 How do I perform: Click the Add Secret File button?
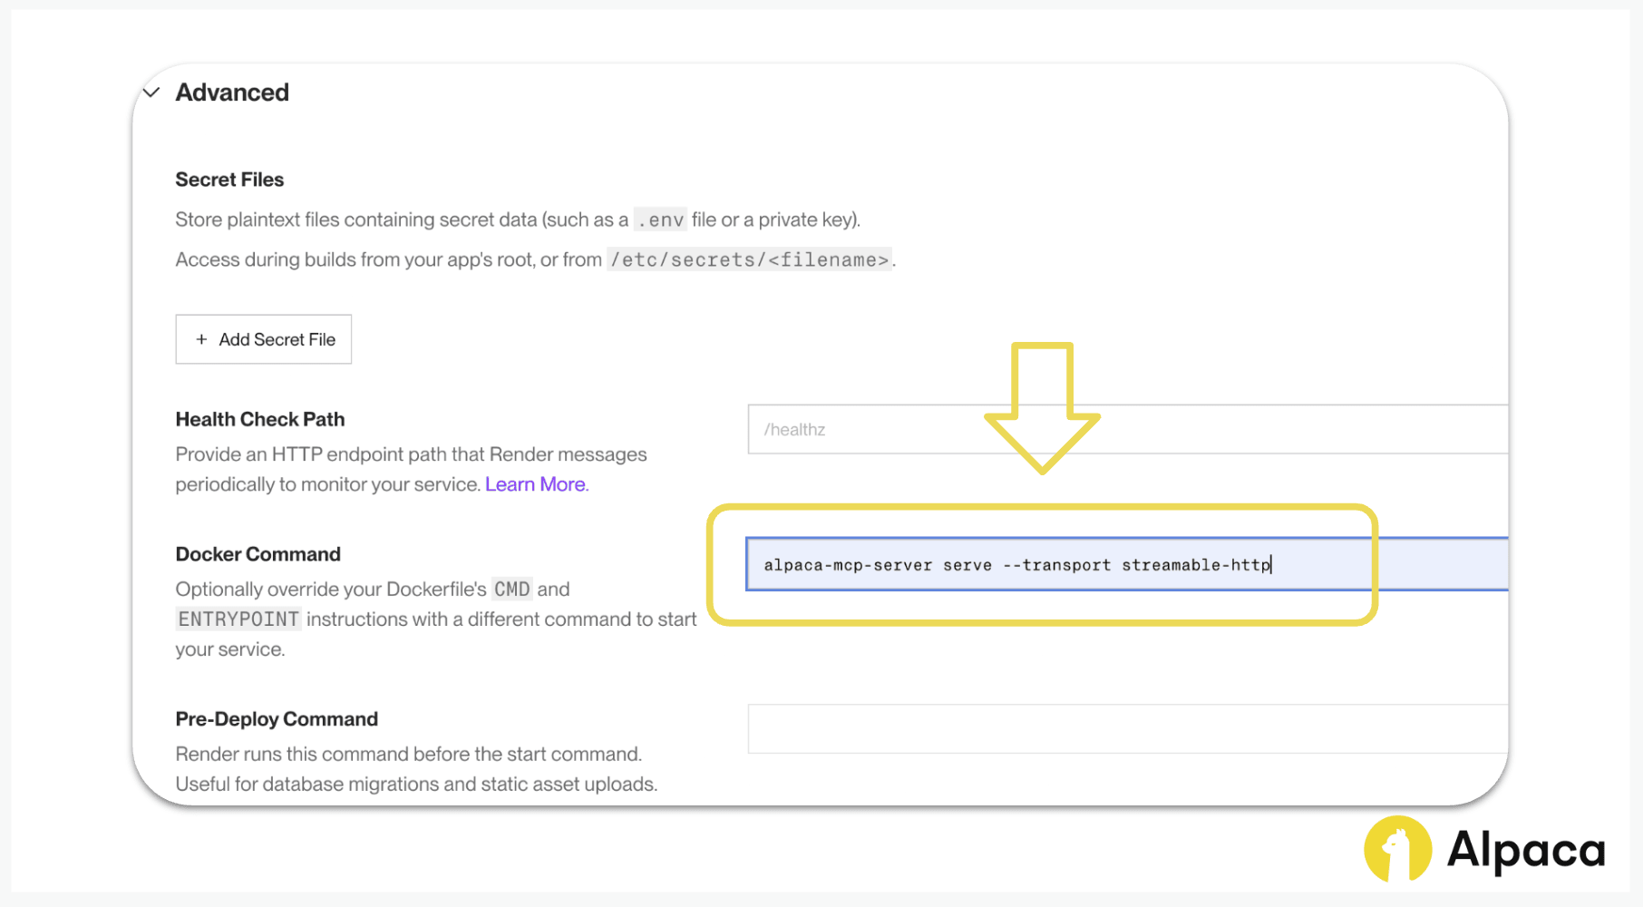point(264,339)
